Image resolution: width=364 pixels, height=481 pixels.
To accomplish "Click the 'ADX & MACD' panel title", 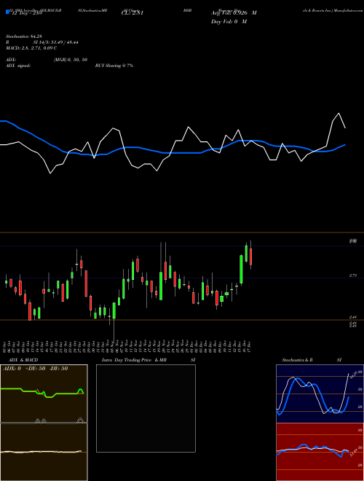I will 23,360.
